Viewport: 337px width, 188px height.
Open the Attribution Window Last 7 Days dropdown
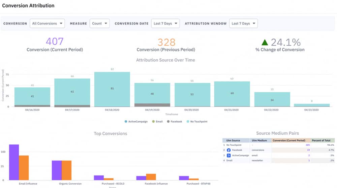coord(243,23)
